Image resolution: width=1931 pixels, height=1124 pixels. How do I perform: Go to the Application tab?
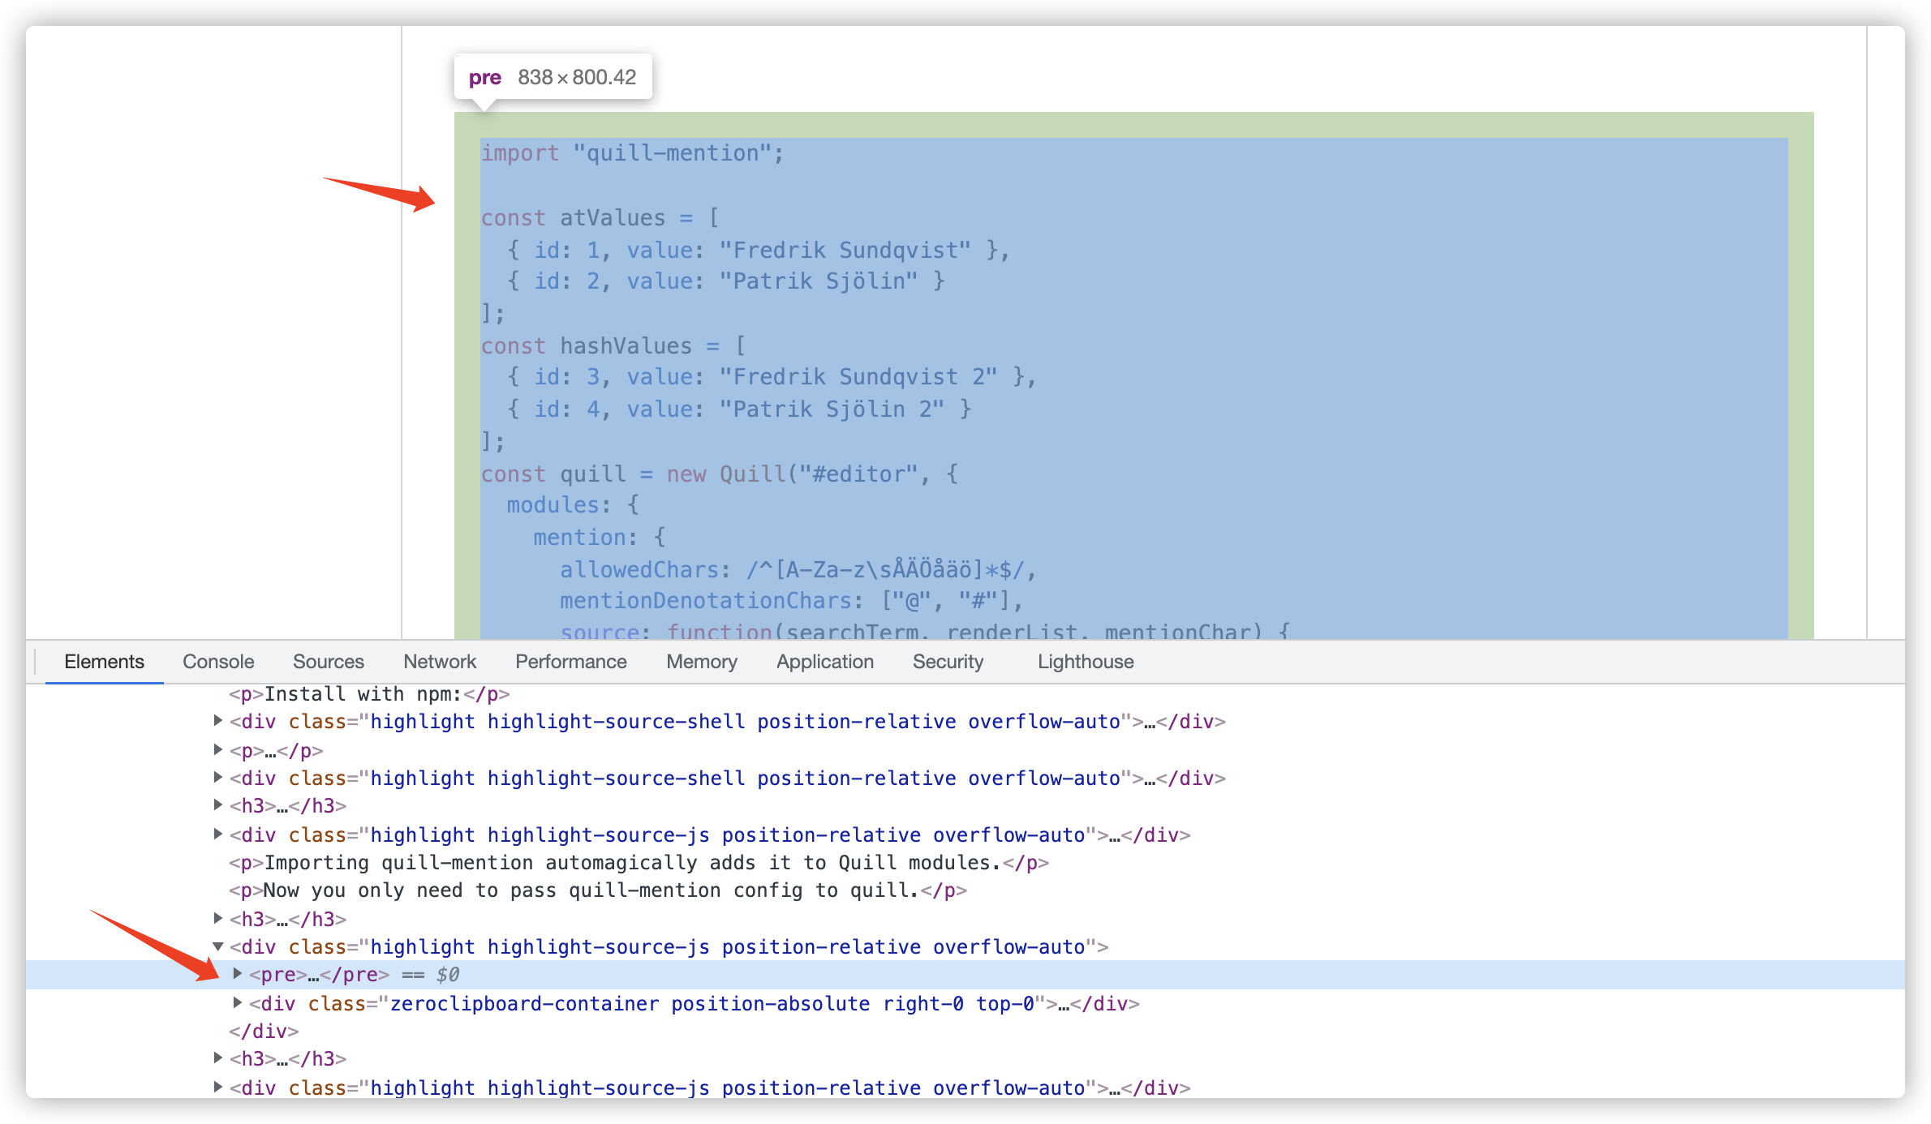tap(825, 662)
